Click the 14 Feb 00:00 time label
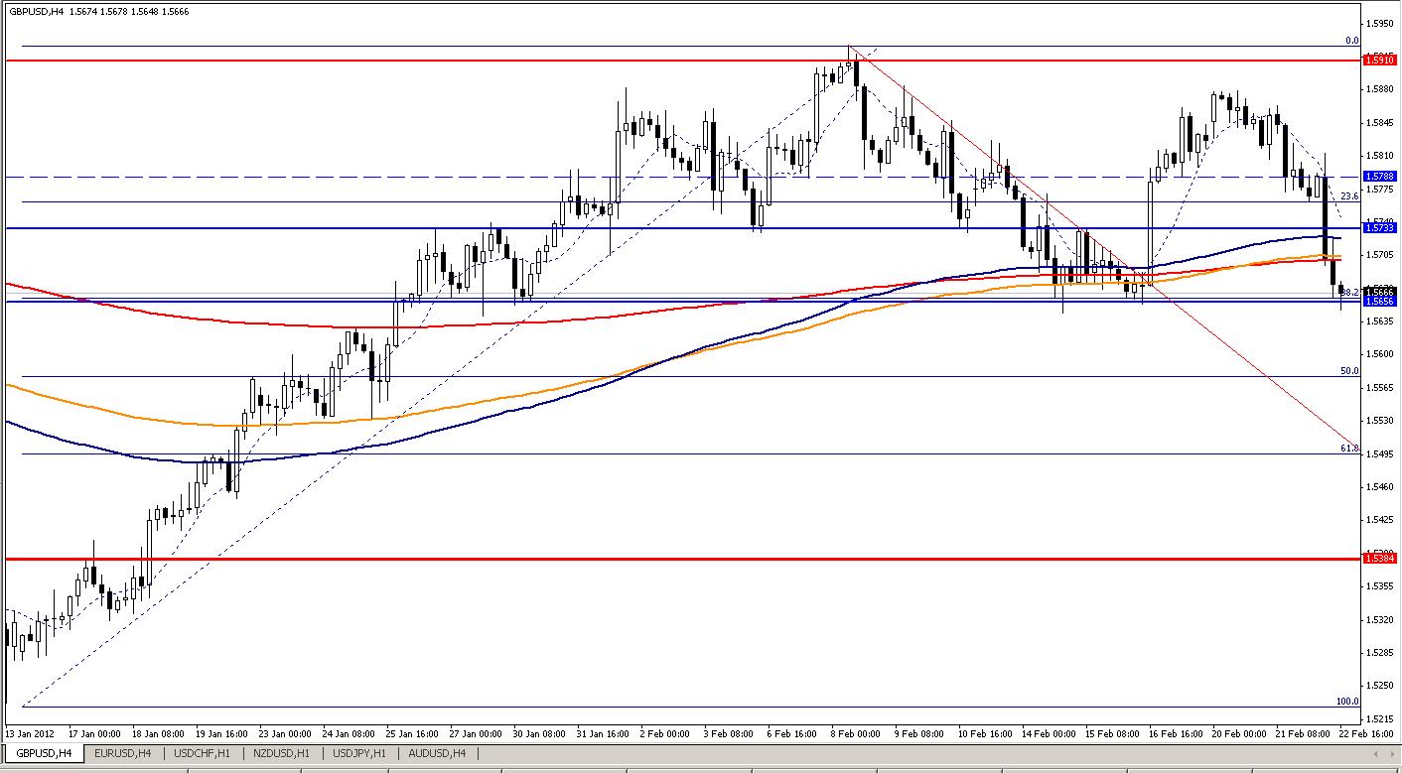The width and height of the screenshot is (1402, 773). coord(1049,735)
